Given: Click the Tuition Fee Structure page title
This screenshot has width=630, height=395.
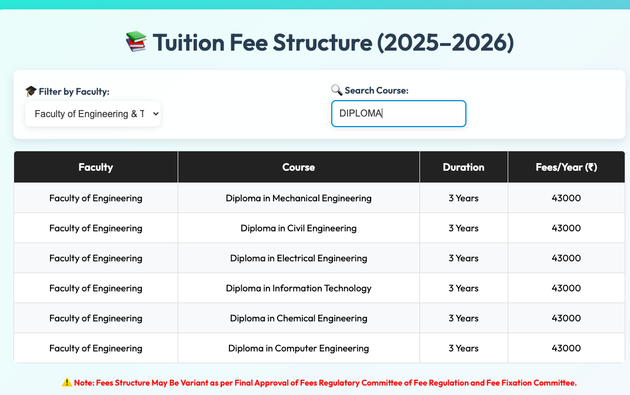Looking at the screenshot, I should click(333, 42).
